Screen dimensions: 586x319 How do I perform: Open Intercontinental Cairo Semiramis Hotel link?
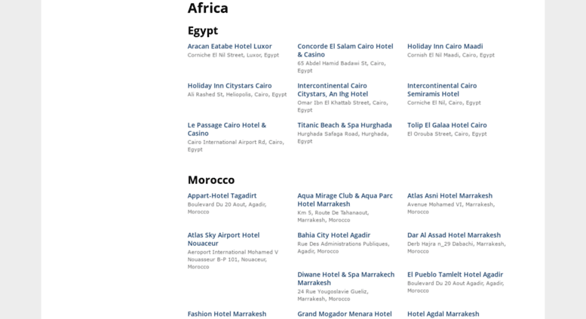pos(442,90)
